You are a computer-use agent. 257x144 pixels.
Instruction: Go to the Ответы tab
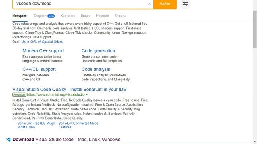120,16
